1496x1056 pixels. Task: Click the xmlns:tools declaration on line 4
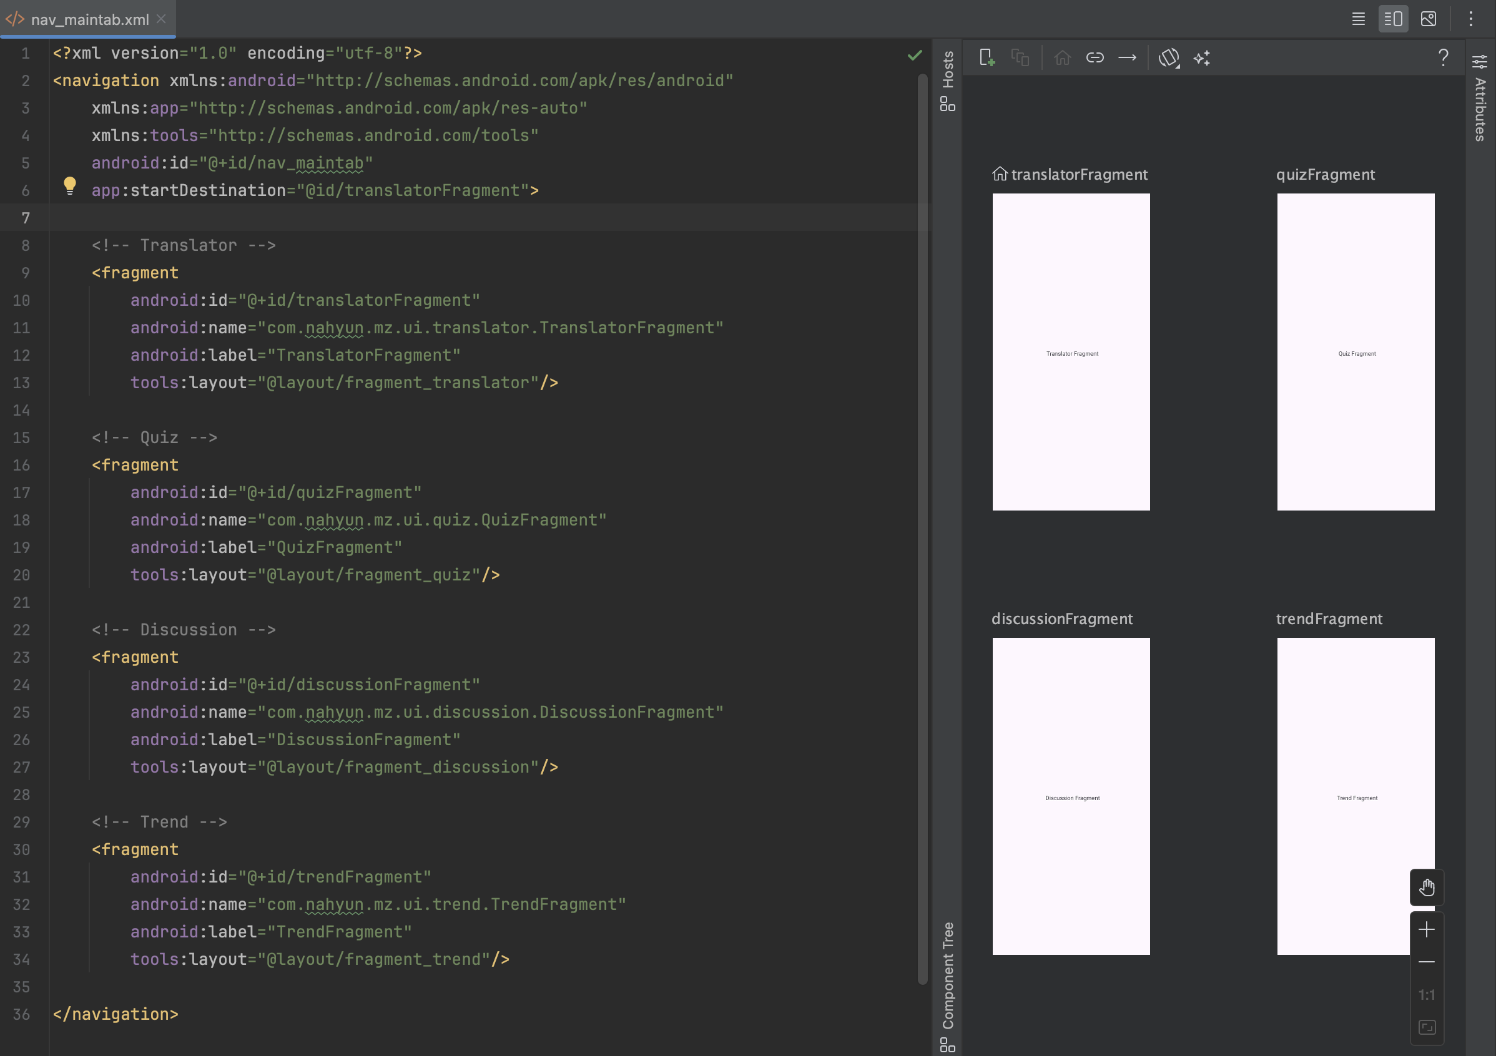tap(315, 135)
